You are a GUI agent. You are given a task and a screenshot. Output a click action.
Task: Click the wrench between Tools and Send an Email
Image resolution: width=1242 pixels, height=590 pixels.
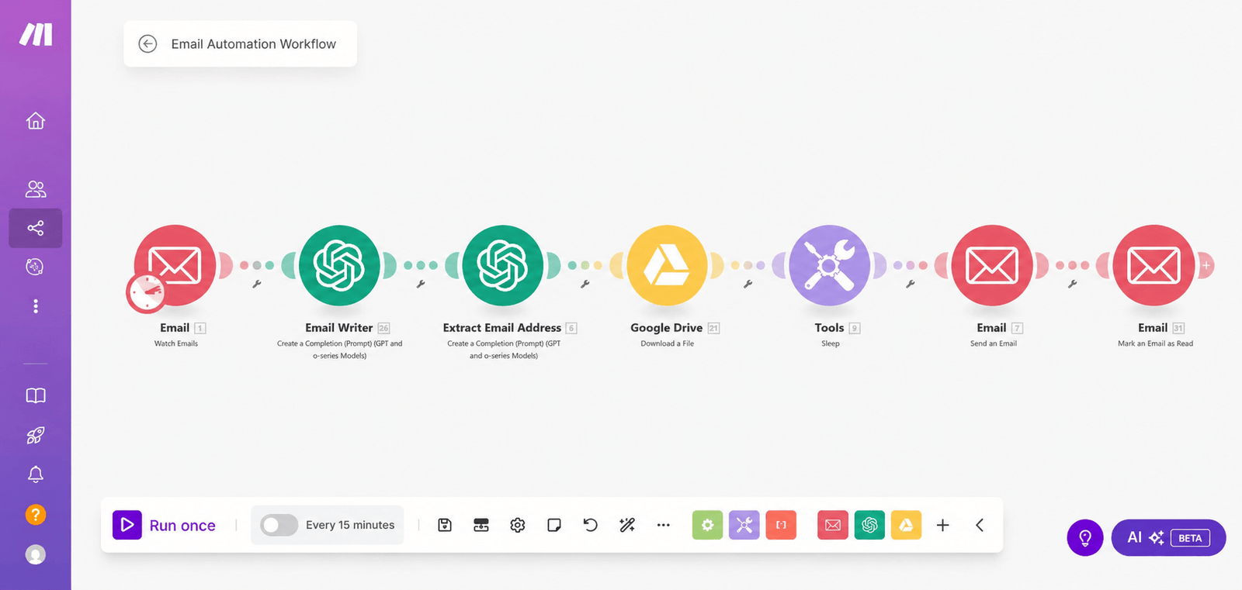[911, 285]
